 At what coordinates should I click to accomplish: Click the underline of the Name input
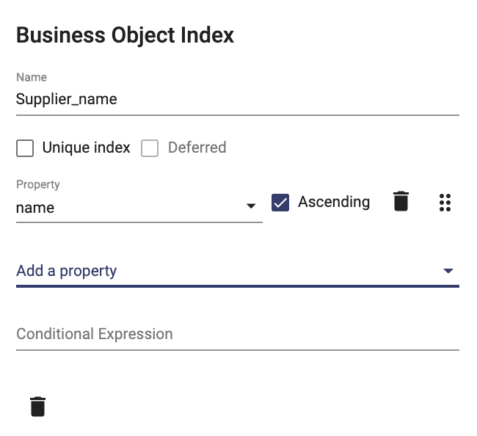pos(238,115)
